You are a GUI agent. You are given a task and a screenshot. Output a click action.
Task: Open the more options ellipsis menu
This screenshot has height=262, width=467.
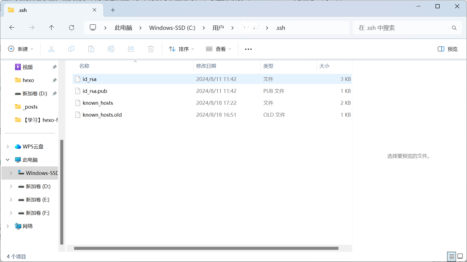click(x=248, y=49)
